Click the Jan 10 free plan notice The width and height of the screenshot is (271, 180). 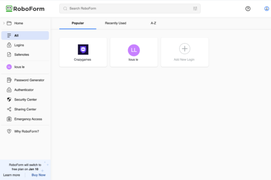pyautogui.click(x=25, y=167)
